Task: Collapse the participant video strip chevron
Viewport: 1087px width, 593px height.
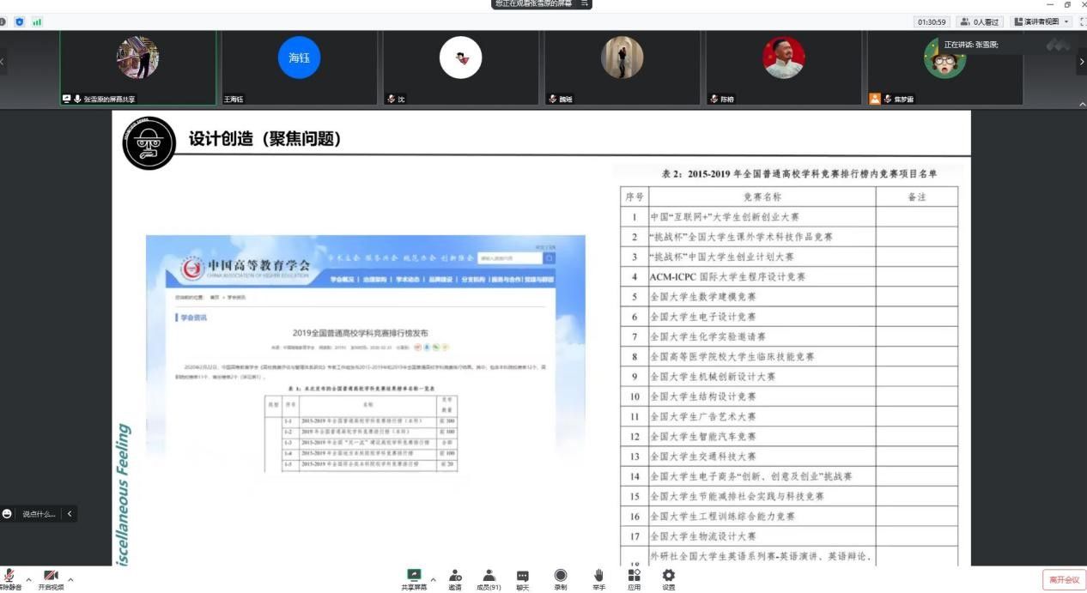Action: (1082, 104)
